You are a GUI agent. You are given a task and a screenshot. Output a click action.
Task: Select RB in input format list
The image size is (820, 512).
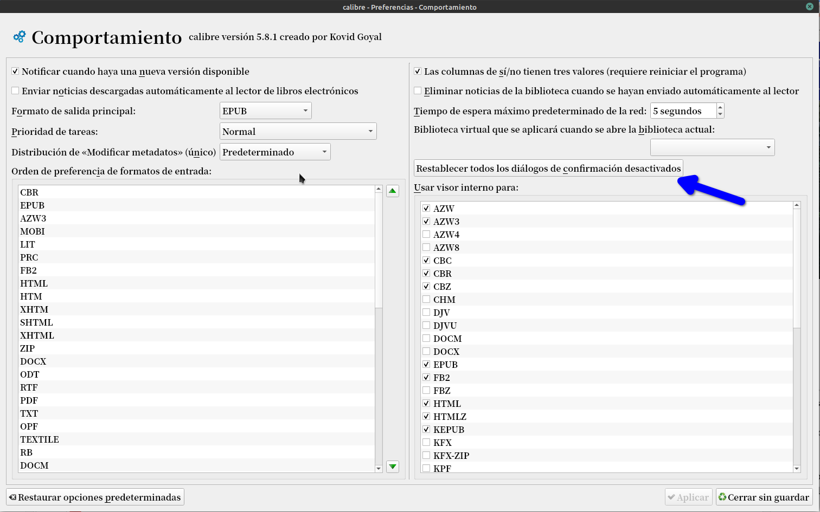pos(196,452)
